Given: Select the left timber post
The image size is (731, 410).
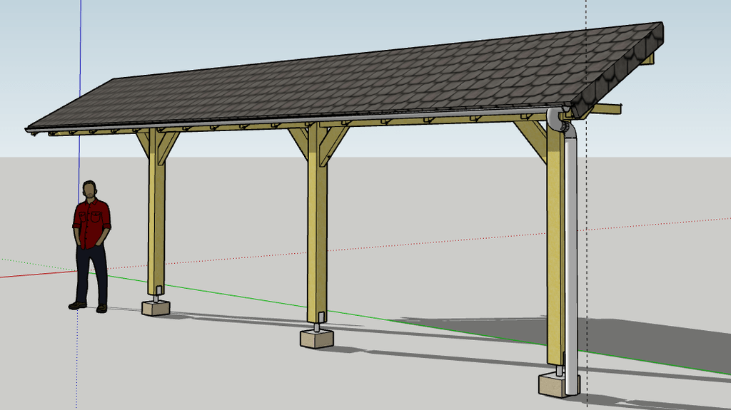Looking at the screenshot, I should 156,212.
